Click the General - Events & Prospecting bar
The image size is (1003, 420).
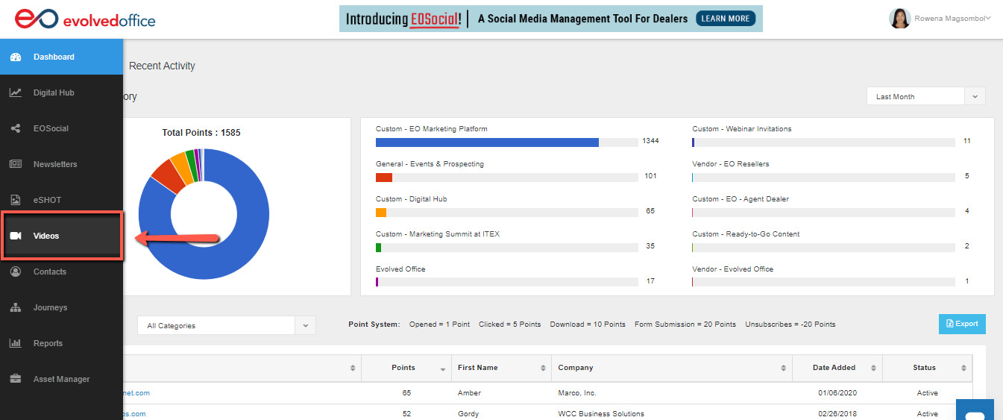[384, 178]
